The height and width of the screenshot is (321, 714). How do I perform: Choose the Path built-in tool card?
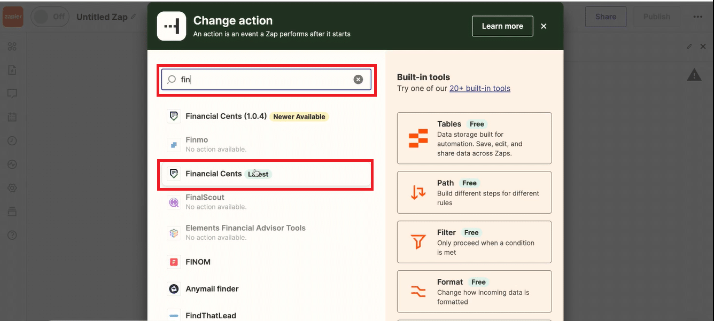tap(474, 192)
